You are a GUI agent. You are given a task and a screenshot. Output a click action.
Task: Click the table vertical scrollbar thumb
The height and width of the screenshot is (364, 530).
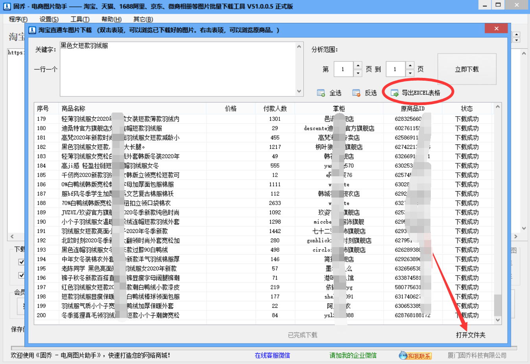point(498,305)
